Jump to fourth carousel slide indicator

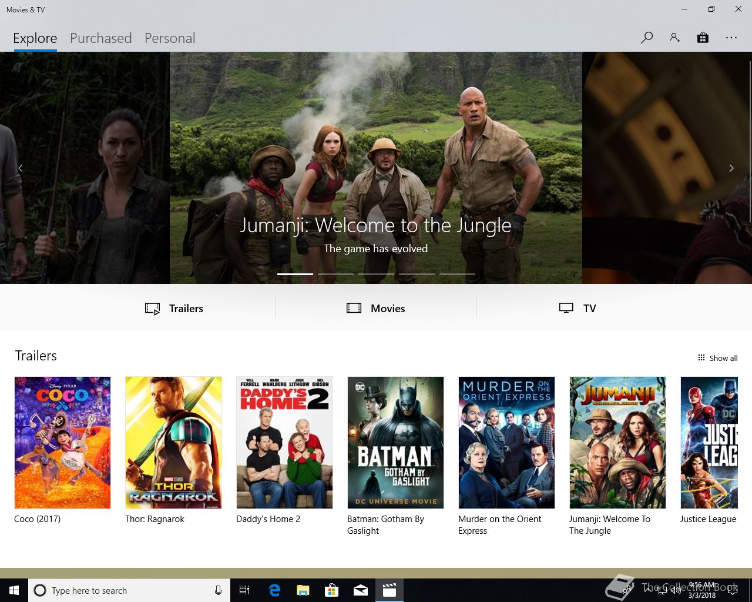pos(417,274)
